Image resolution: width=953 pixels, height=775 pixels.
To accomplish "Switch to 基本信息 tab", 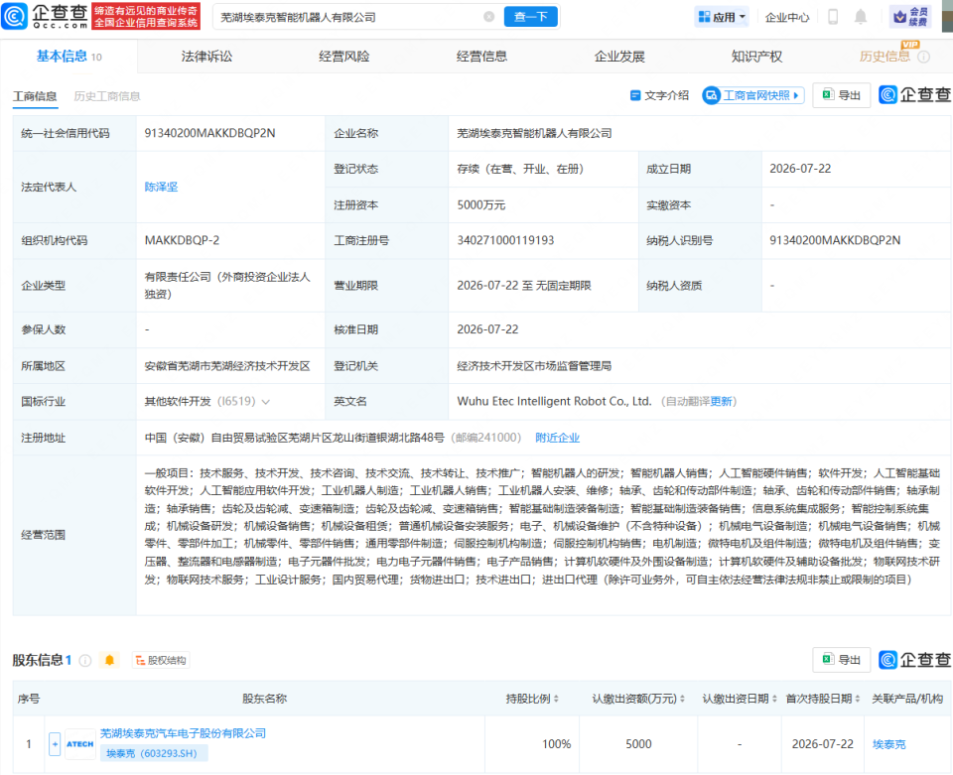I will (68, 57).
